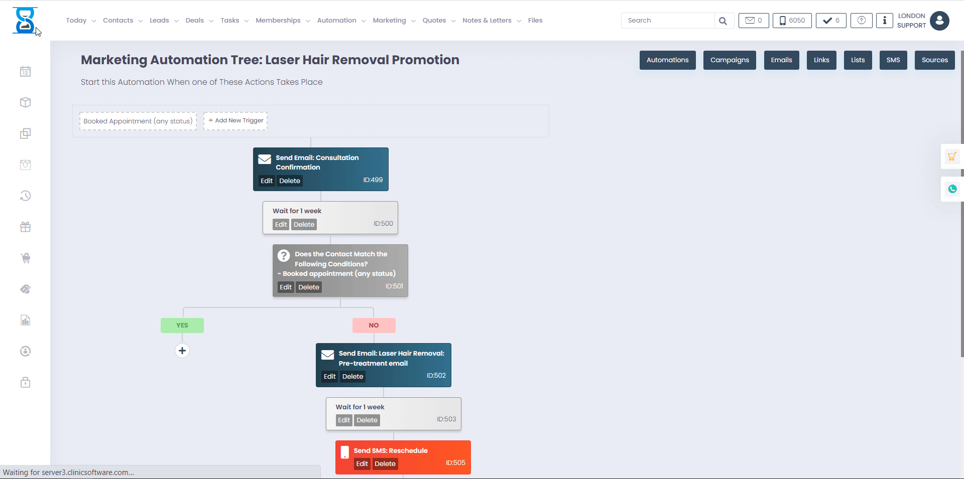Click the help question mark icon
The height and width of the screenshot is (479, 964).
point(862,21)
